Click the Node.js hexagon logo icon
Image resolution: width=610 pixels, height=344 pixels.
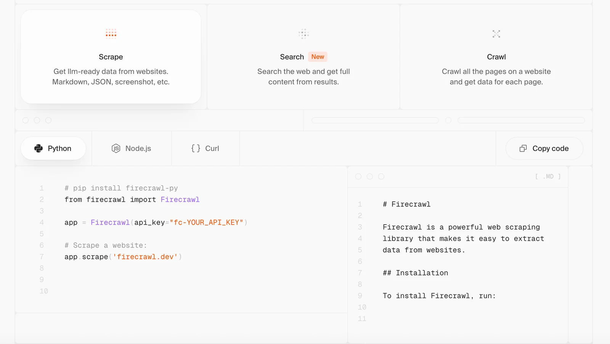116,148
